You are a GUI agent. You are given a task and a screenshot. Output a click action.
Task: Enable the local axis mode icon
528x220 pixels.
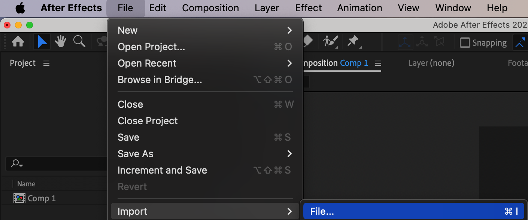[405, 42]
